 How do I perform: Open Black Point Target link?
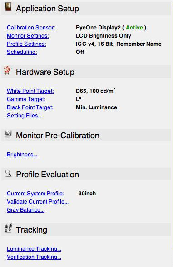30,107
